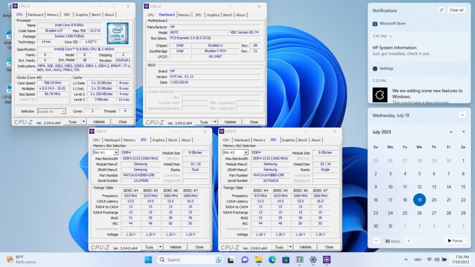Open the Chat app in the taskbar

(244, 260)
